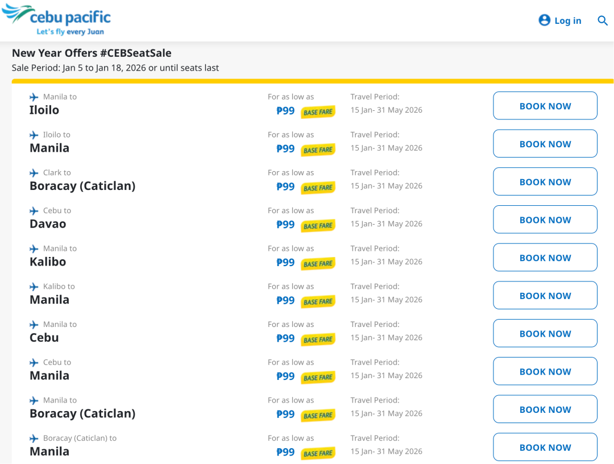Book now the Cebu to Davao flight

[545, 219]
